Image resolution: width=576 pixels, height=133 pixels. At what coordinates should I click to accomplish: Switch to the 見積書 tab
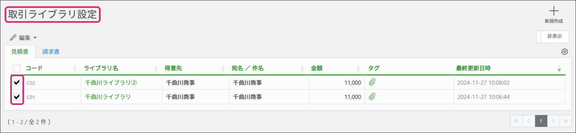tap(20, 52)
